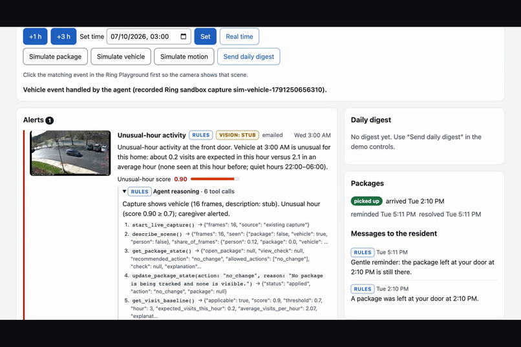Viewport: 521px width, 347px height.
Task: Click the 'Packages' panel heading
Action: point(367,184)
